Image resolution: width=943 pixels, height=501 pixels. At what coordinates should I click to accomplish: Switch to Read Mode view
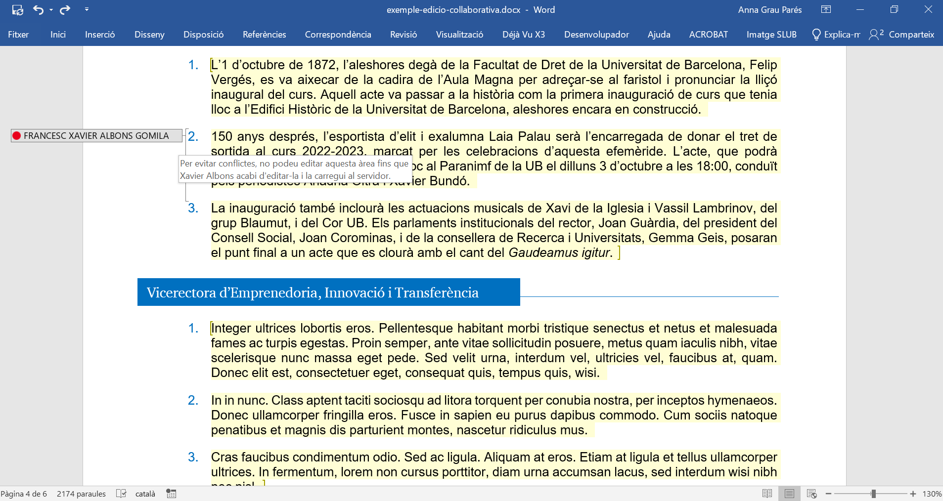coord(767,494)
